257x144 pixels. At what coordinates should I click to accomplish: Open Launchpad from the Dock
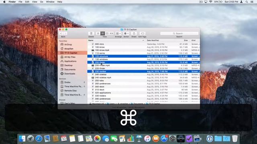pyautogui.click(x=31, y=139)
